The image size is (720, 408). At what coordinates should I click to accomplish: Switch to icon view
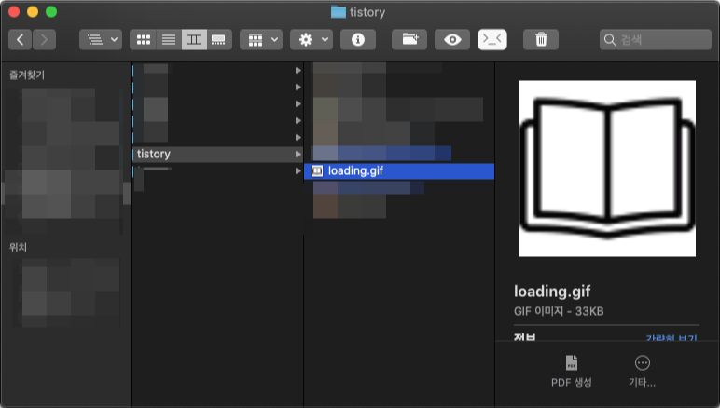pyautogui.click(x=144, y=40)
